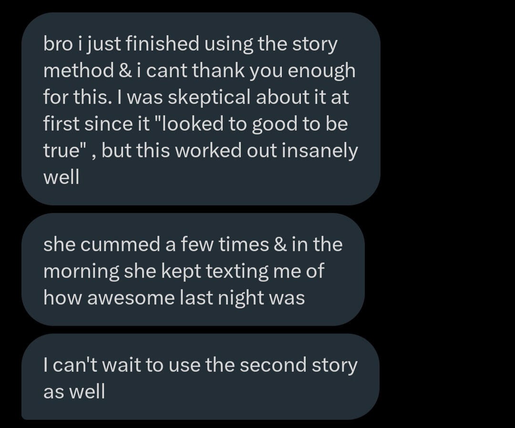
Task: Click the line "morning she kept texting me of"
Action: tap(184, 271)
